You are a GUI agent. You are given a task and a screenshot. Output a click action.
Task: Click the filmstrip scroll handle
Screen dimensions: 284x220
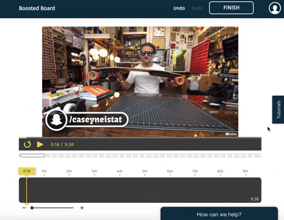tap(33, 156)
